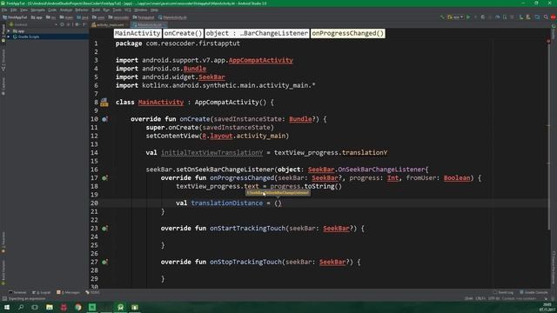This screenshot has width=557, height=313.
Task: Click translationDistance variable on line 20
Action: [x=226, y=203]
